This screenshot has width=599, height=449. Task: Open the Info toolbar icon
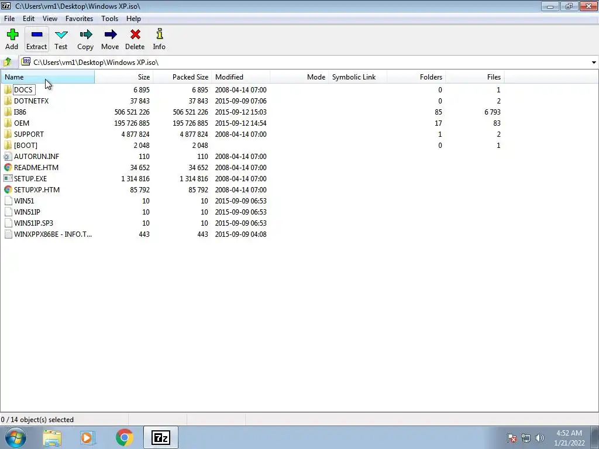[x=159, y=34]
